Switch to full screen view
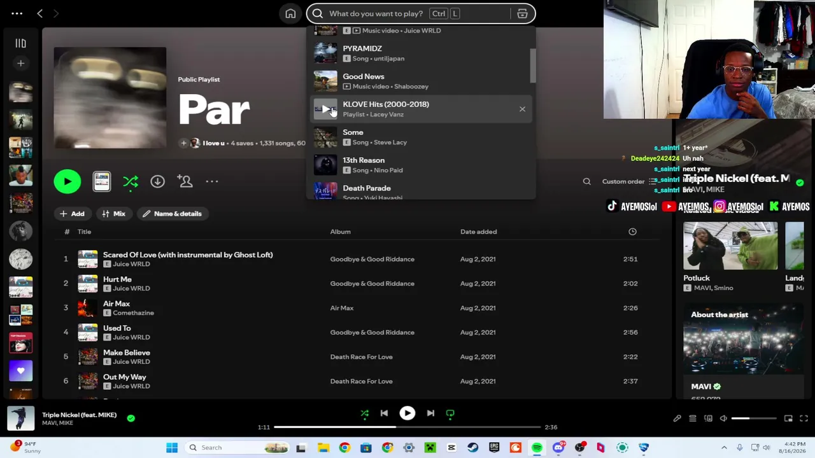The height and width of the screenshot is (458, 815). [x=804, y=419]
